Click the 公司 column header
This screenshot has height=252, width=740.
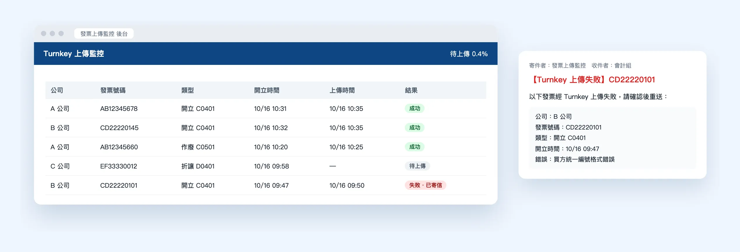click(57, 90)
